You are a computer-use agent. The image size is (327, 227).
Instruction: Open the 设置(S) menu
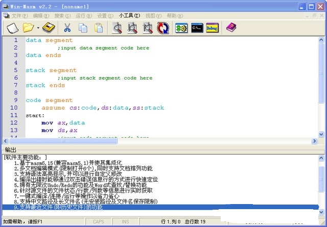[105, 16]
